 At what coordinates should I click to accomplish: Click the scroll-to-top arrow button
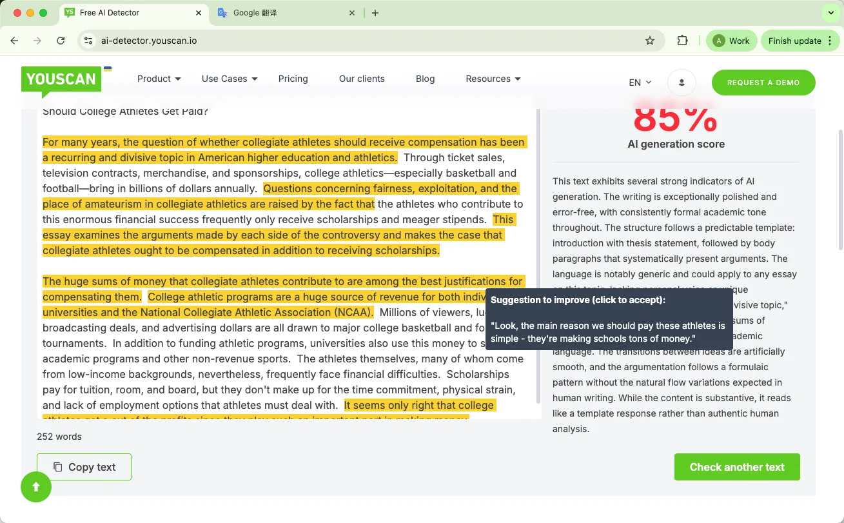36,487
